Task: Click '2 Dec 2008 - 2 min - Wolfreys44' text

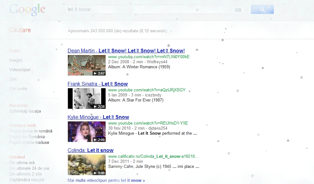Action: 138,62
